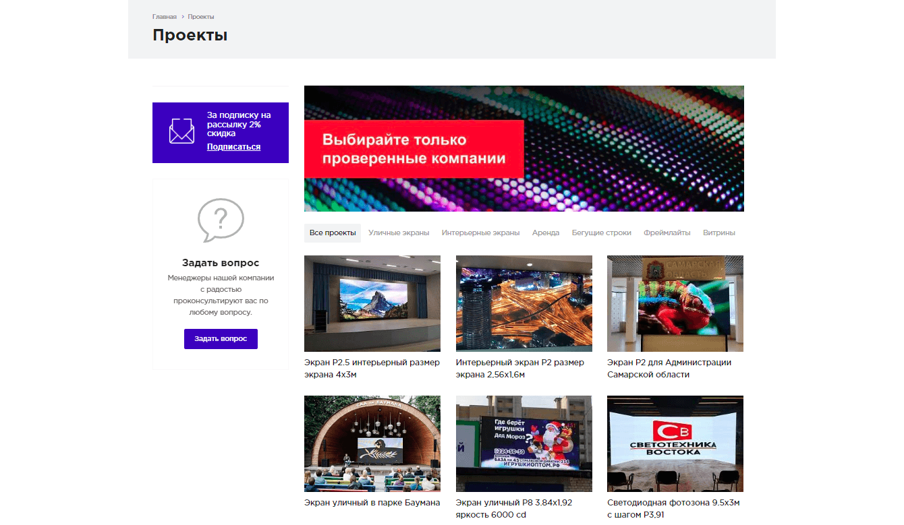Open the Главная breadcrumb link

[x=165, y=16]
